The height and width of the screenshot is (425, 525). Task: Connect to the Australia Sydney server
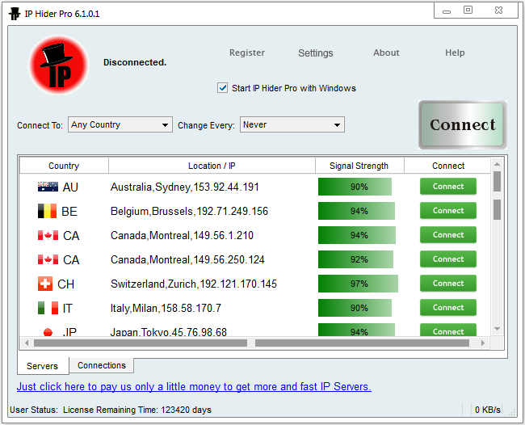(448, 186)
